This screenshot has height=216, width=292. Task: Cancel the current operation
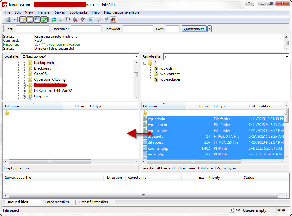point(68,20)
